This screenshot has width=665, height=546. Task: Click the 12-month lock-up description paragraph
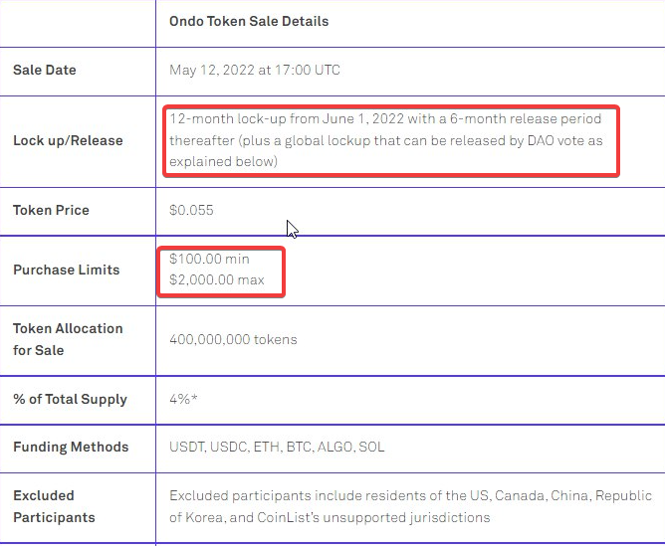tap(386, 140)
